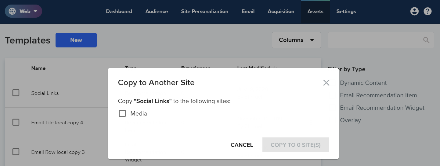
Task: Click the blue New template button
Action: click(x=76, y=40)
